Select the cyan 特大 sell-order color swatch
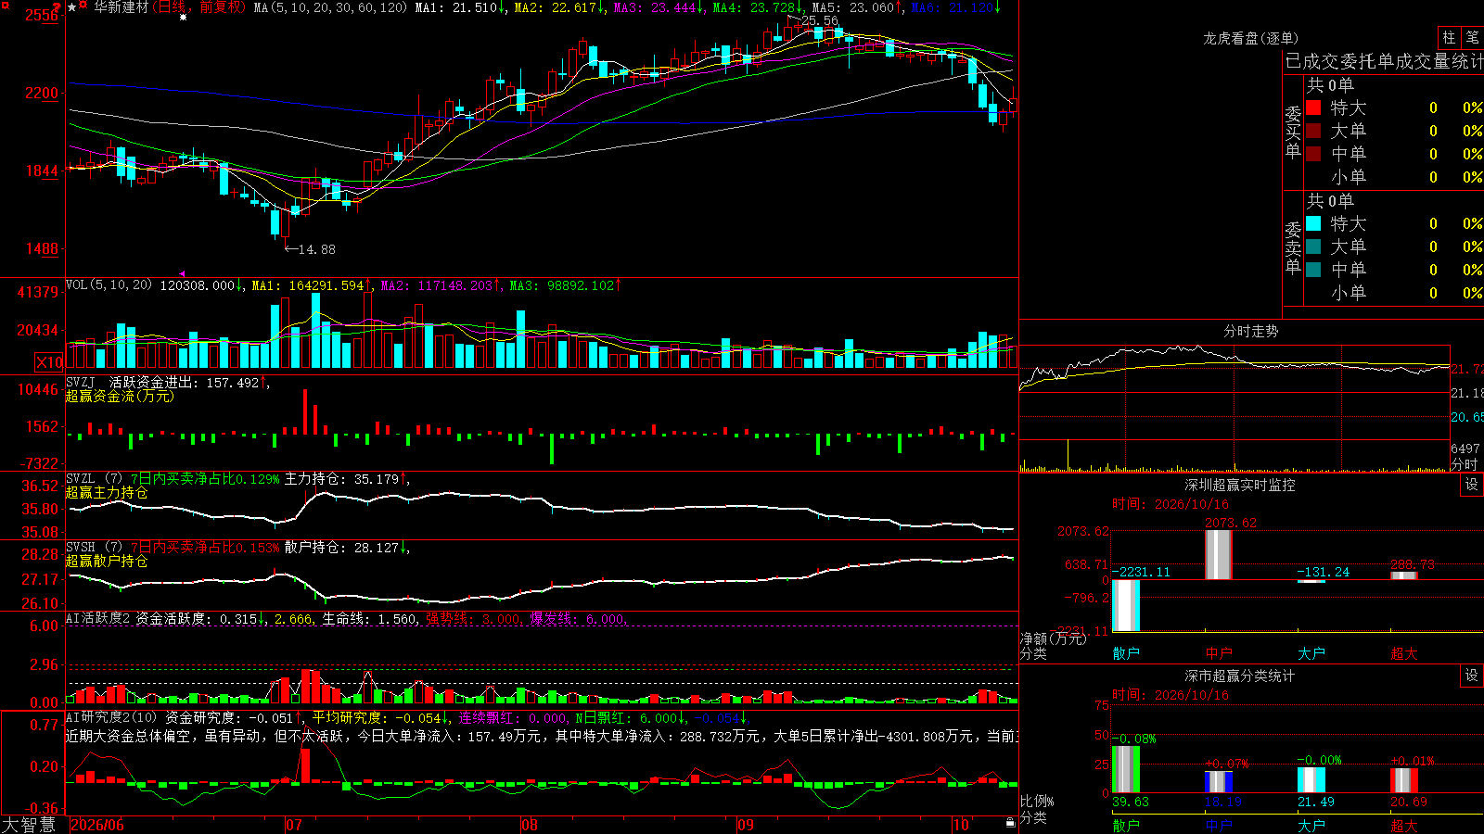The image size is (1484, 834). [x=1313, y=223]
